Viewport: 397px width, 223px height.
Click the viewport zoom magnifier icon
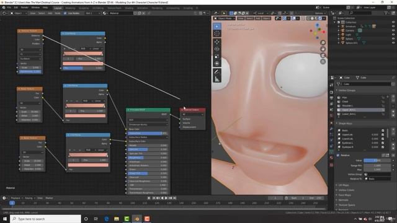[323, 43]
